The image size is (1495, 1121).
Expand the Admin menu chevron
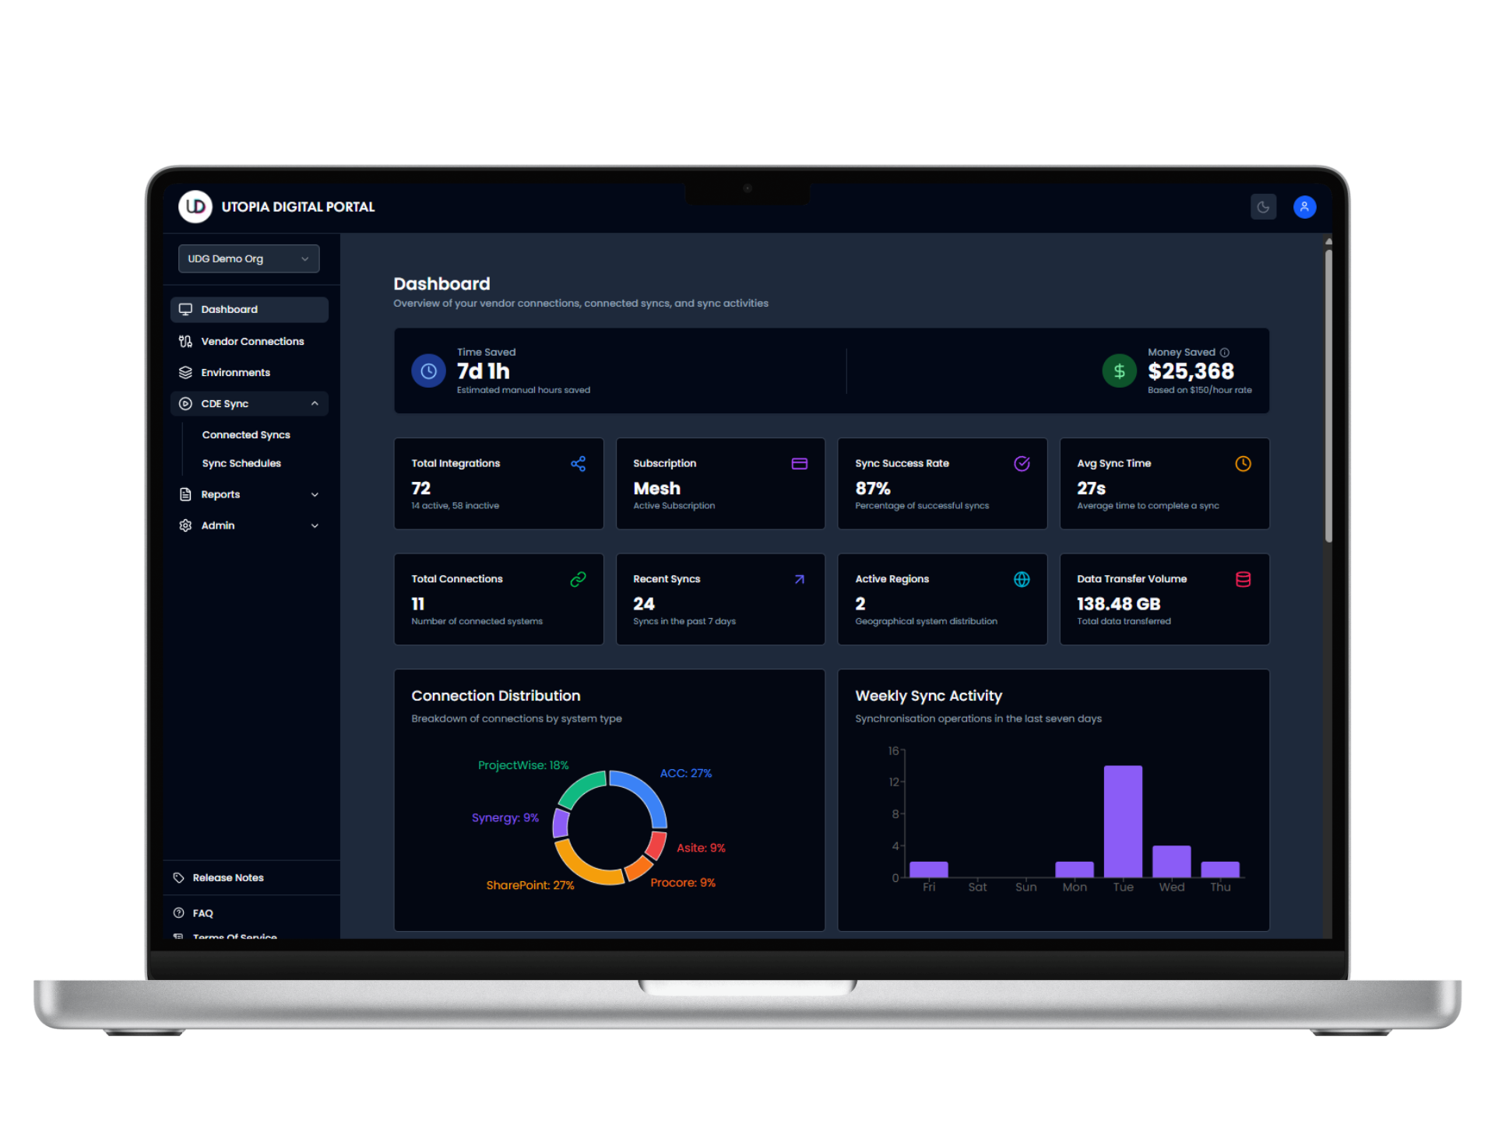click(315, 525)
